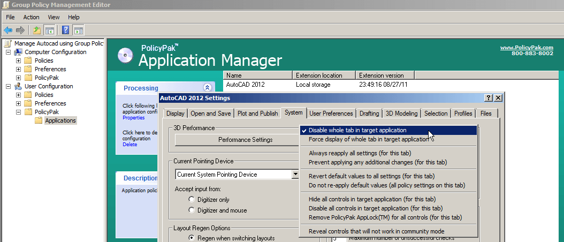Click the PolicyPak disc logo icon
Screen dimensions: 564x242
126,56
